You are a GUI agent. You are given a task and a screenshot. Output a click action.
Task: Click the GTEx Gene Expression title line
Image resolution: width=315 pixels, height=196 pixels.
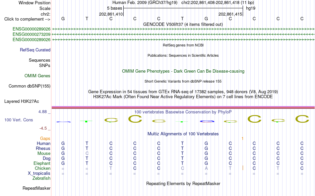tap(183, 92)
